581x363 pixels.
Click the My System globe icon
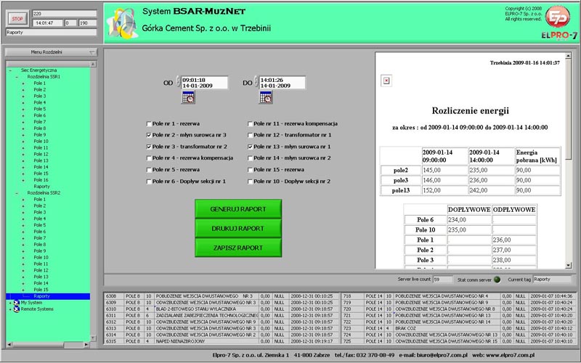16,303
